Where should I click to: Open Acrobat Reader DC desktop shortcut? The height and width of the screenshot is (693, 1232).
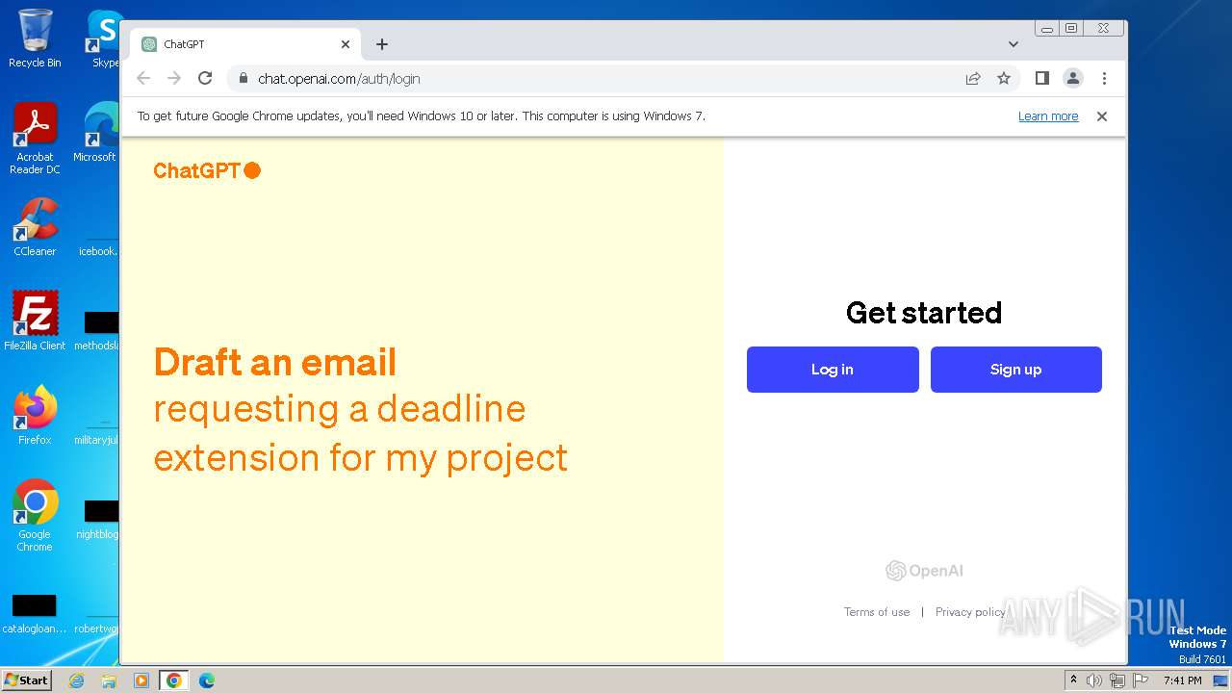pyautogui.click(x=35, y=139)
